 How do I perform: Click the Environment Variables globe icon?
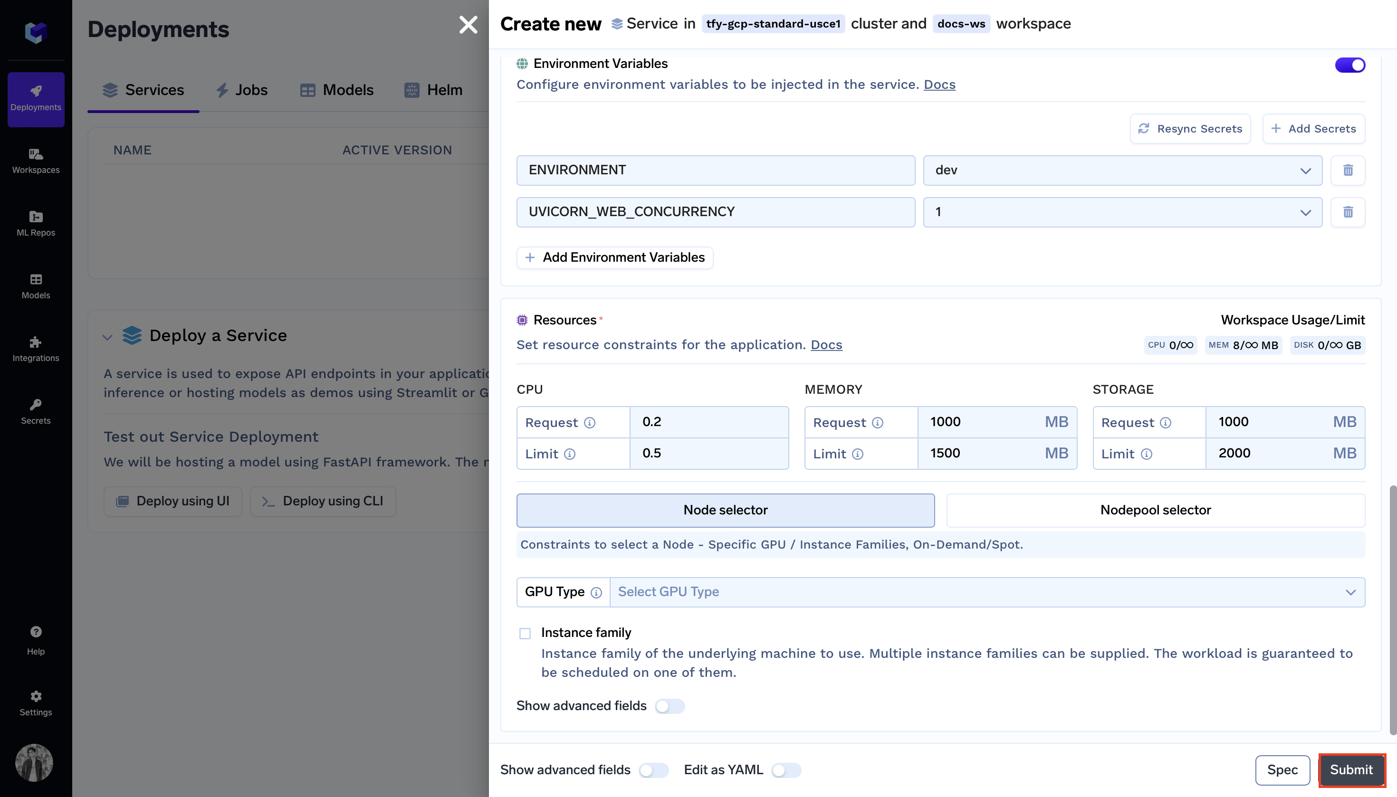[522, 64]
